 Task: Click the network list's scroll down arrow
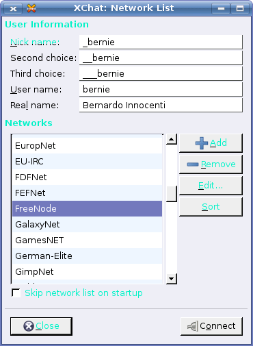pos(172,279)
